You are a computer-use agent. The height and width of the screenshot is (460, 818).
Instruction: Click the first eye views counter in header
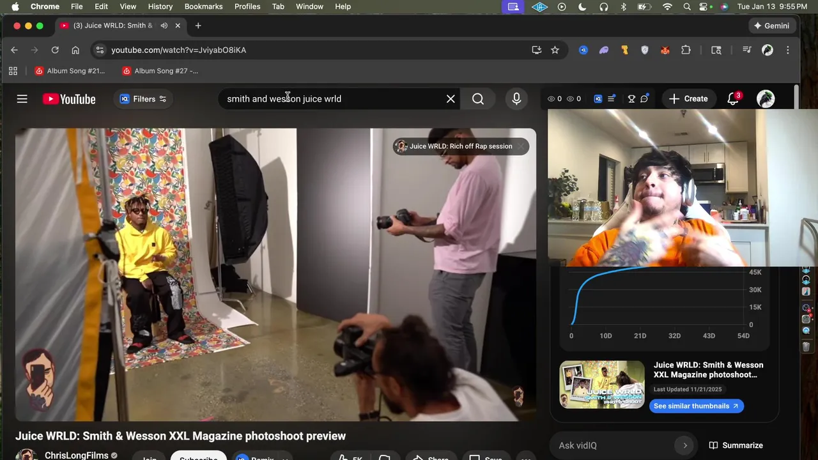(x=555, y=99)
